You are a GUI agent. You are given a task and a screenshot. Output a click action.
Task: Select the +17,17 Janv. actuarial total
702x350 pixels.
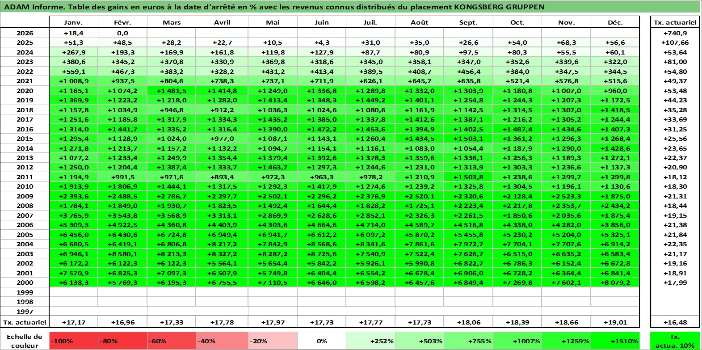pos(73,322)
